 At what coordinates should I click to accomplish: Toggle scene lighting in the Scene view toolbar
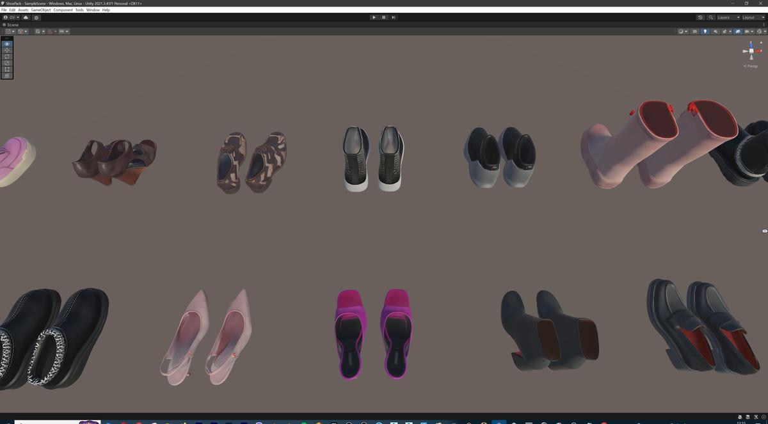point(705,31)
